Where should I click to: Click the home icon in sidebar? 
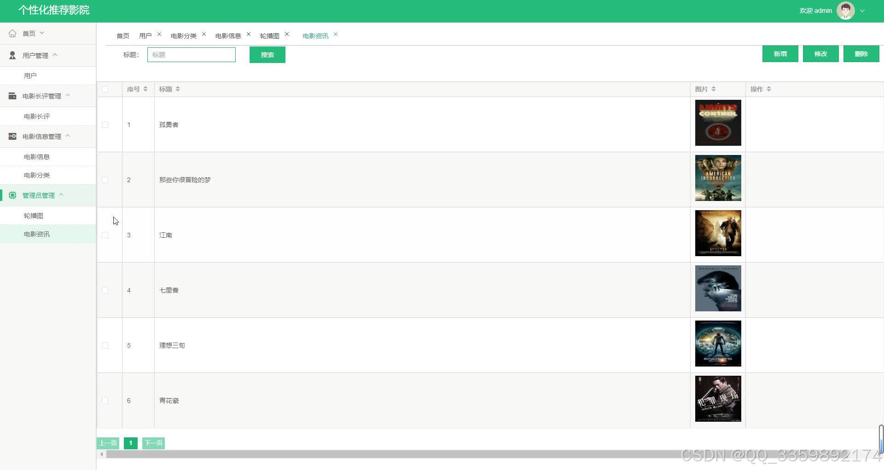(x=12, y=34)
